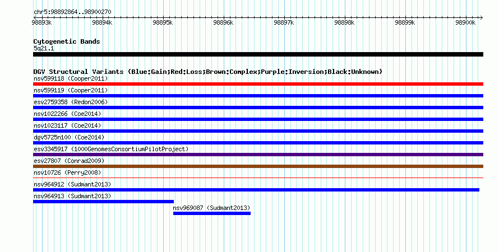Click the right arrow end of the ruler
499x252 pixels.
click(482, 17)
